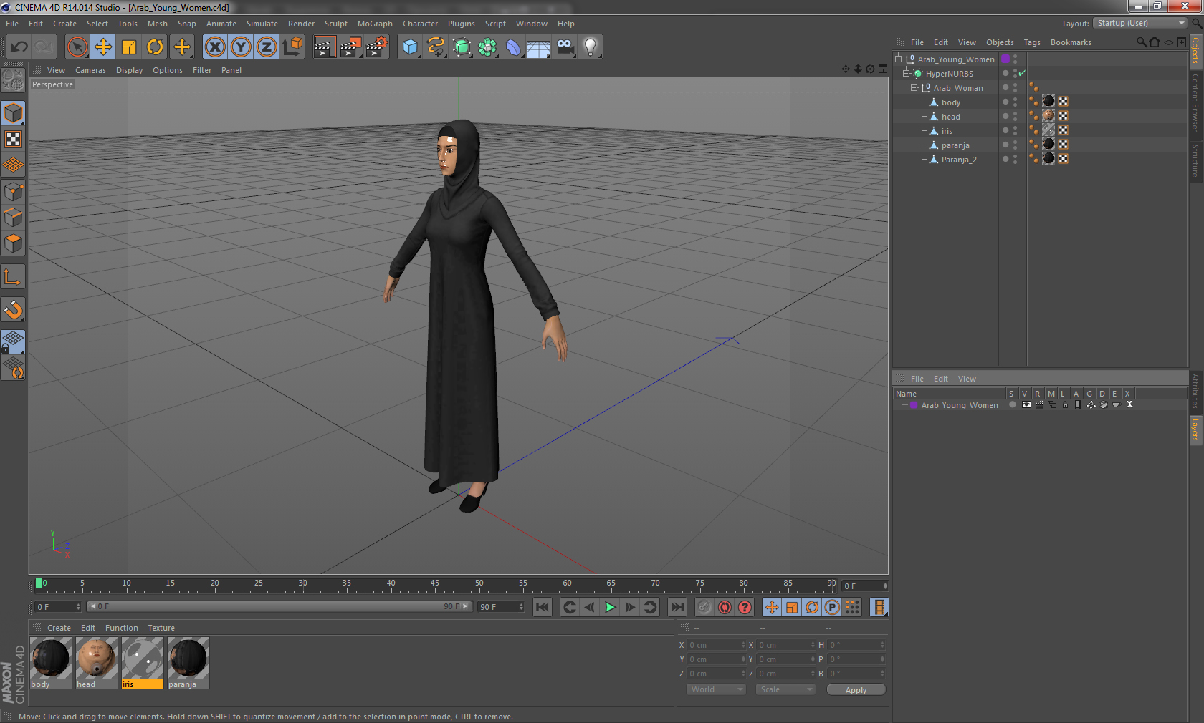The width and height of the screenshot is (1204, 723).
Task: Render active view clapperboard icon
Action: click(x=324, y=47)
